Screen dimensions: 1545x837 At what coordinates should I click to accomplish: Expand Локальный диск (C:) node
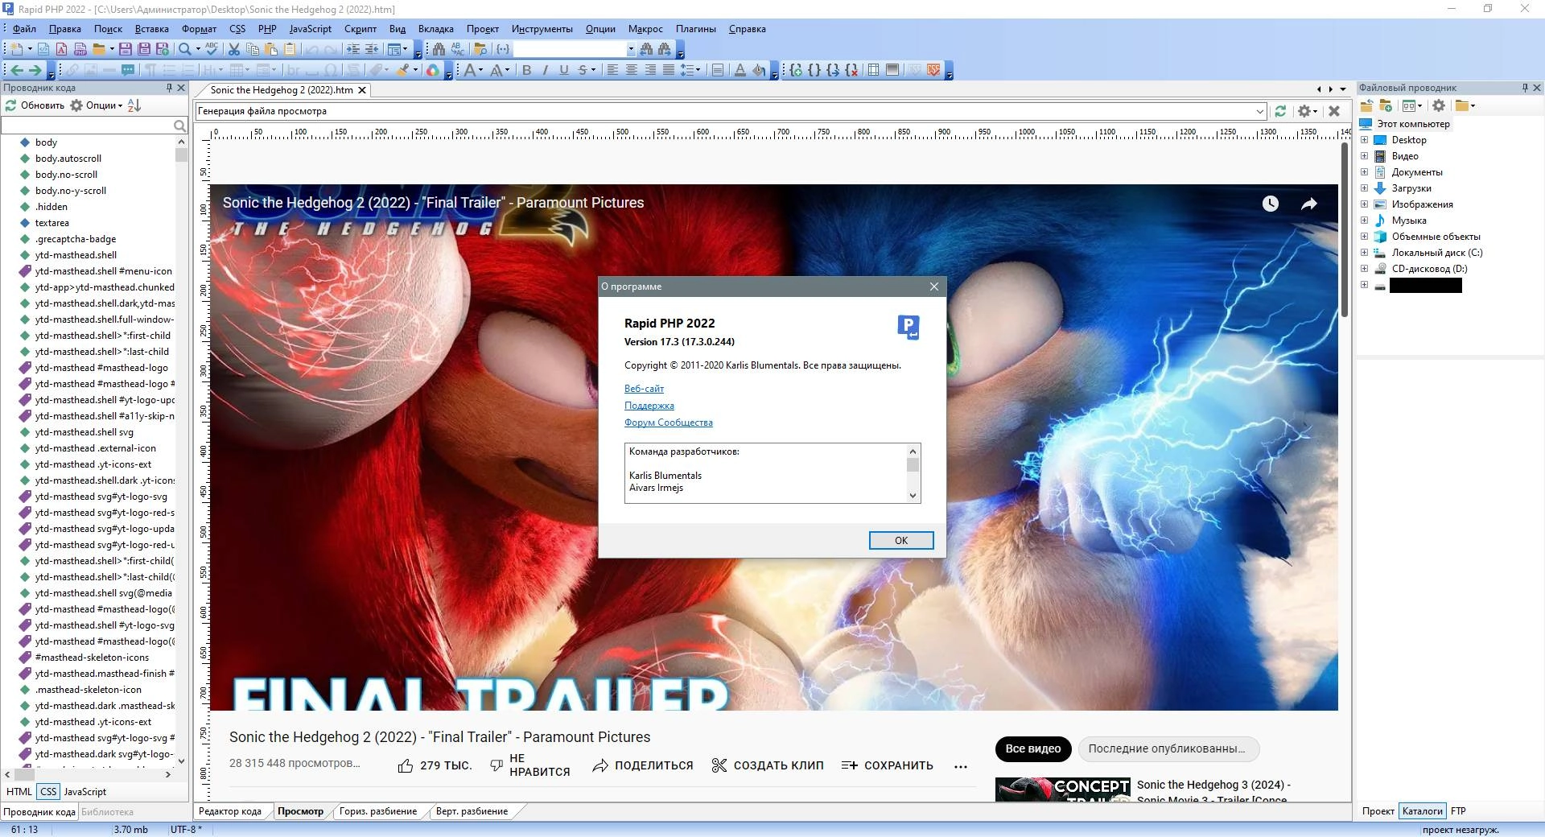(1364, 253)
